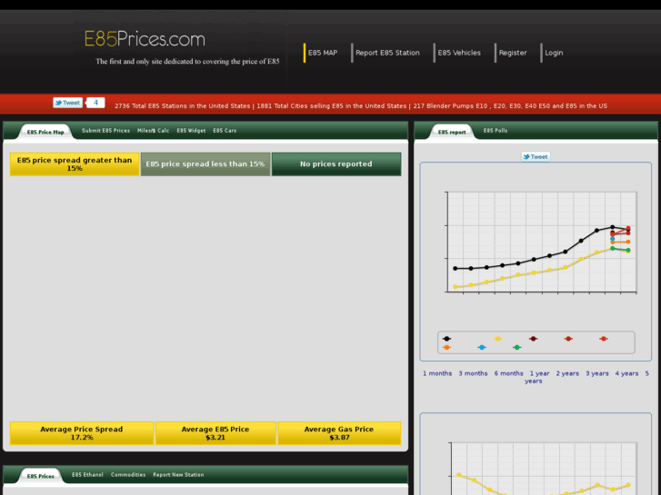
Task: Select the E85 Prices tab in lower panel
Action: coord(41,476)
